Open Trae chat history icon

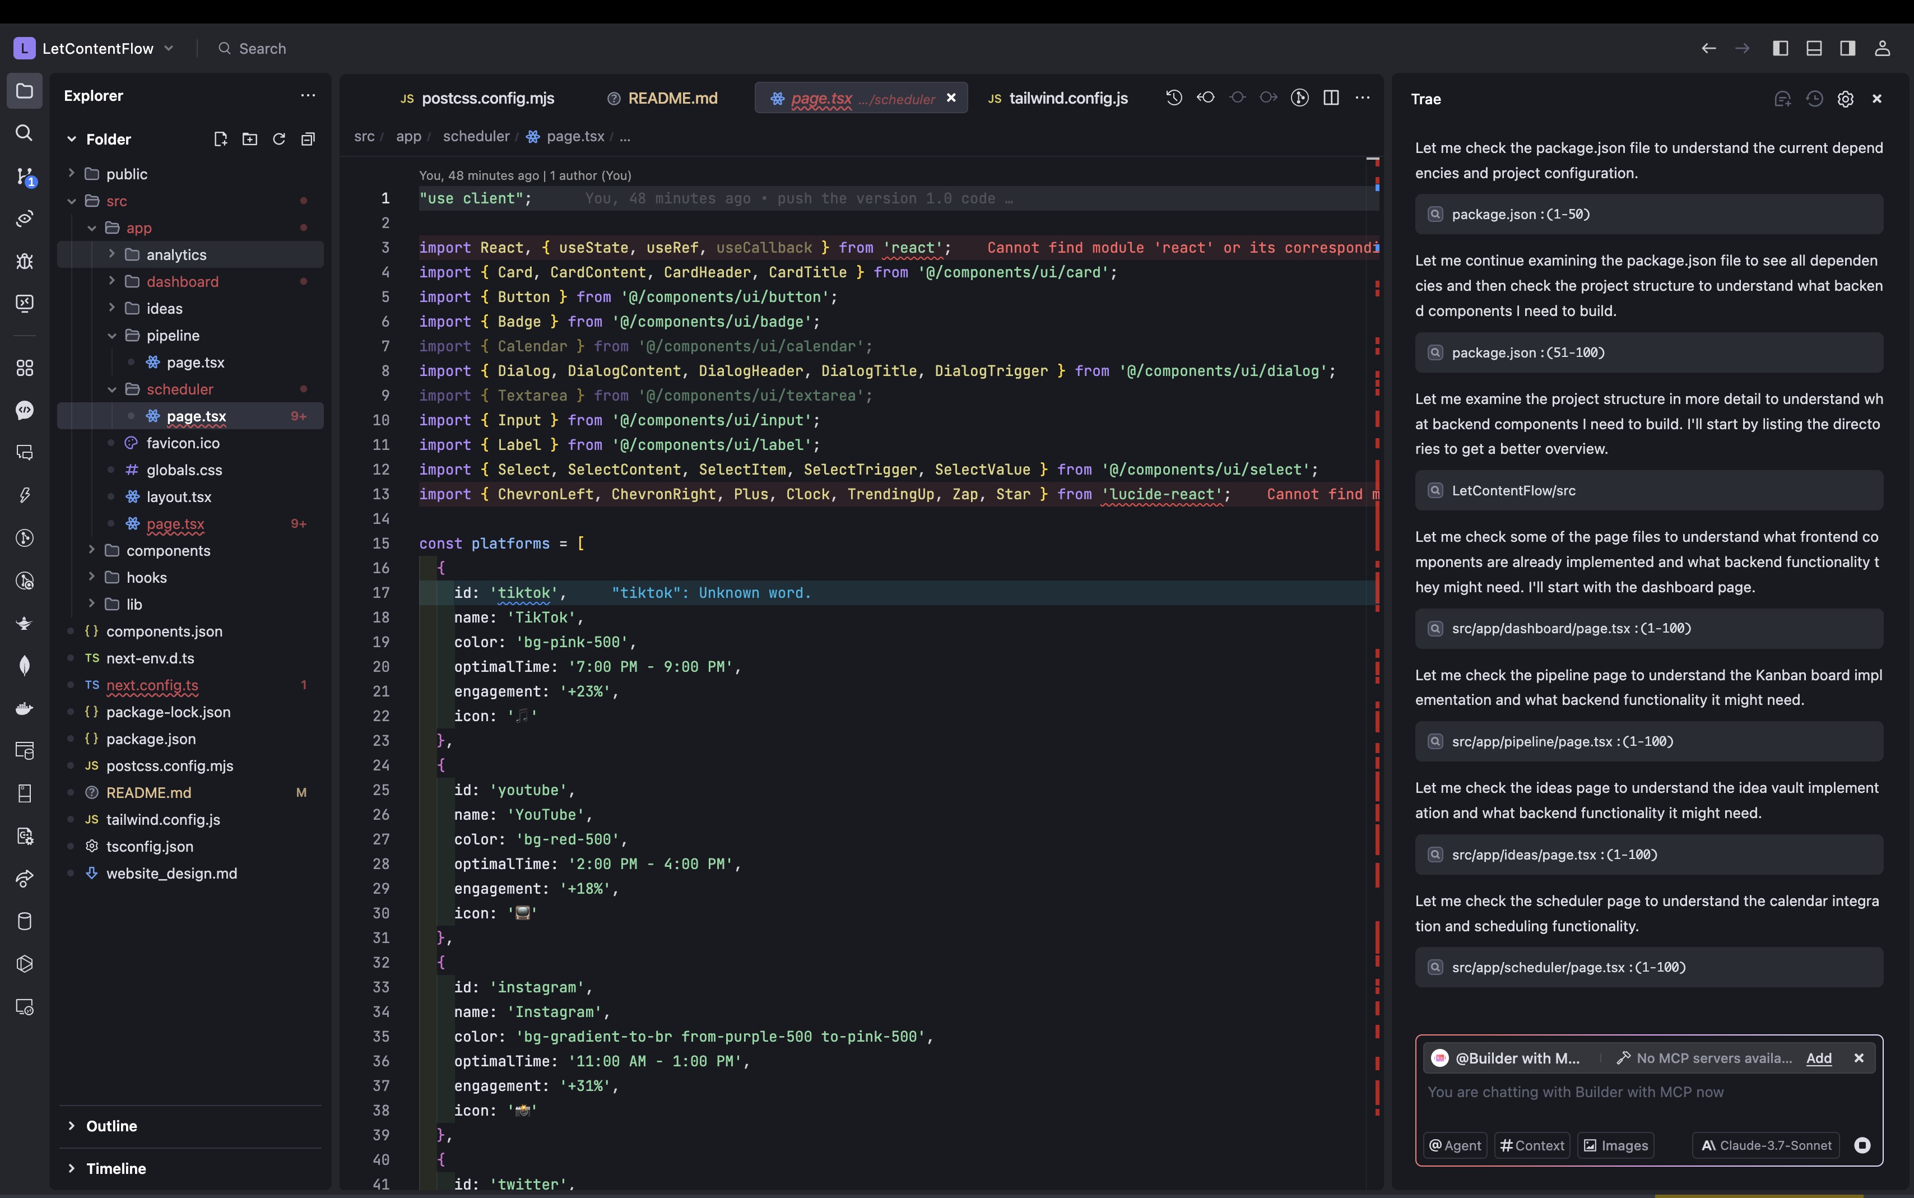pos(1814,99)
